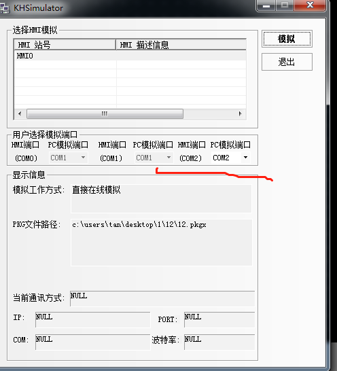Click the list's left scroll arrow
337x371 pixels.
pos(20,113)
